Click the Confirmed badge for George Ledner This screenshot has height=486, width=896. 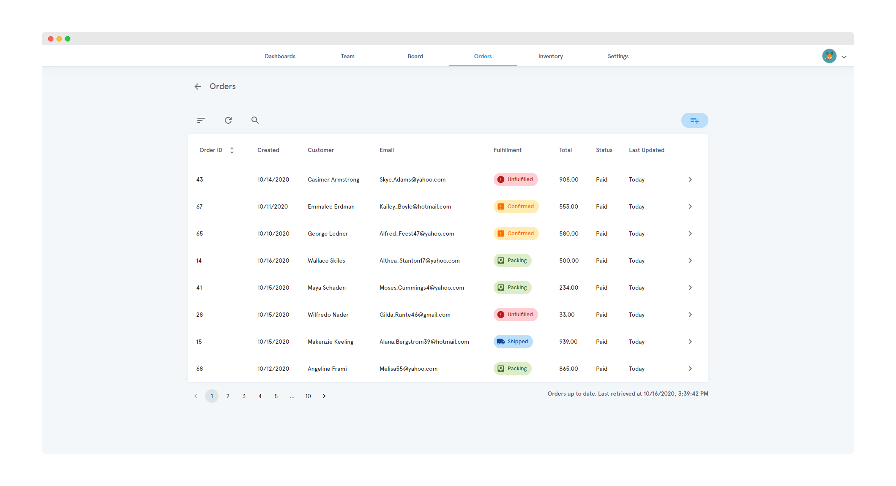(x=516, y=233)
